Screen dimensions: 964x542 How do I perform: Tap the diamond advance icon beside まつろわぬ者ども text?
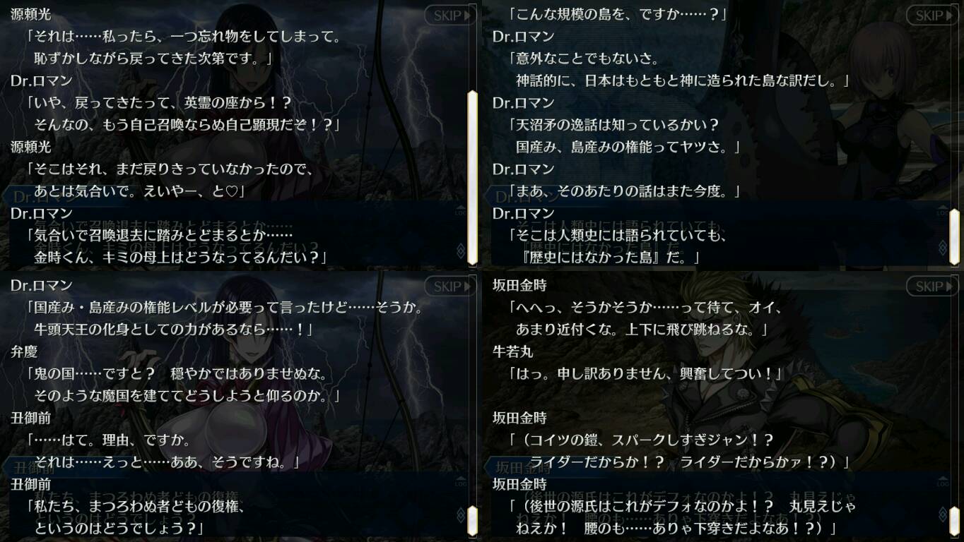point(460,515)
